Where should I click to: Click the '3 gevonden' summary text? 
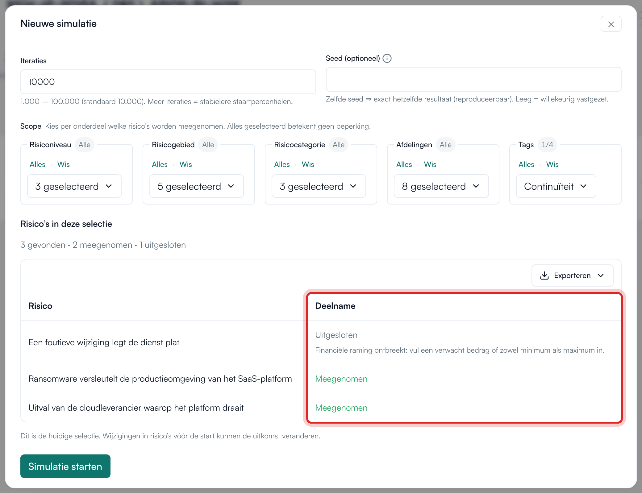[43, 245]
